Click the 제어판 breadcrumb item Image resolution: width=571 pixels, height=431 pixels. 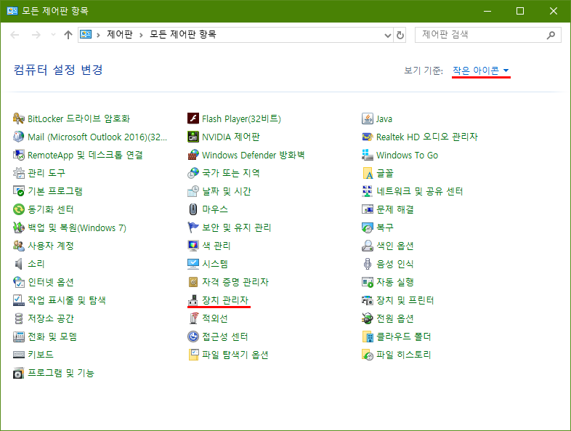[x=119, y=34]
